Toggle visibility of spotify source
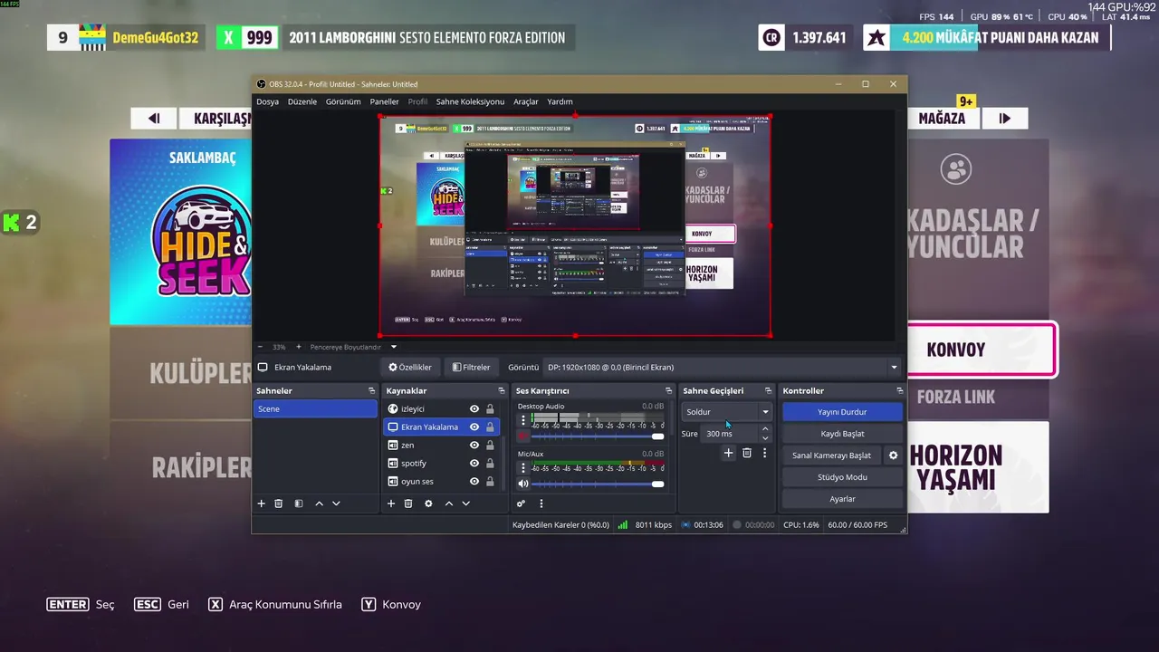This screenshot has height=652, width=1159. point(474,464)
